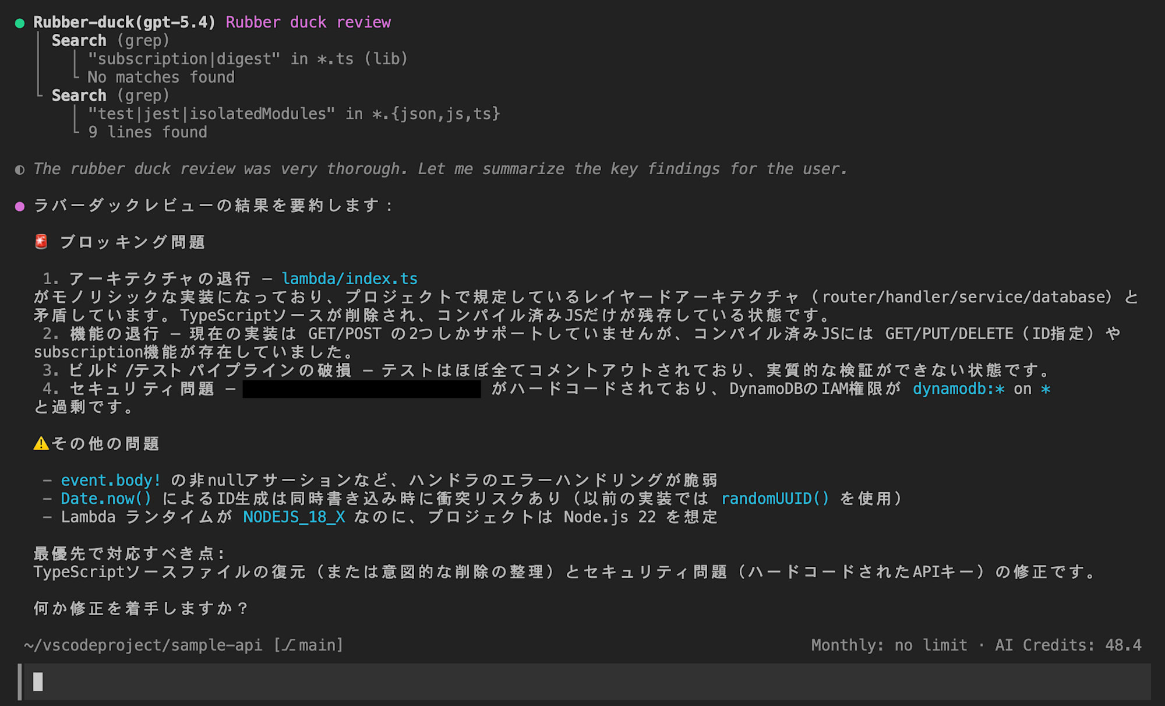Click the 'ブロッキング問題' section heading
This screenshot has height=706, width=1165.
[x=132, y=242]
